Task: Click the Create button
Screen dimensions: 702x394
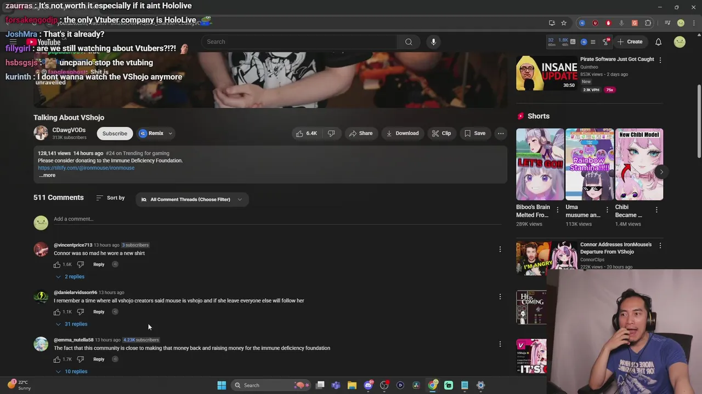Action: click(630, 42)
